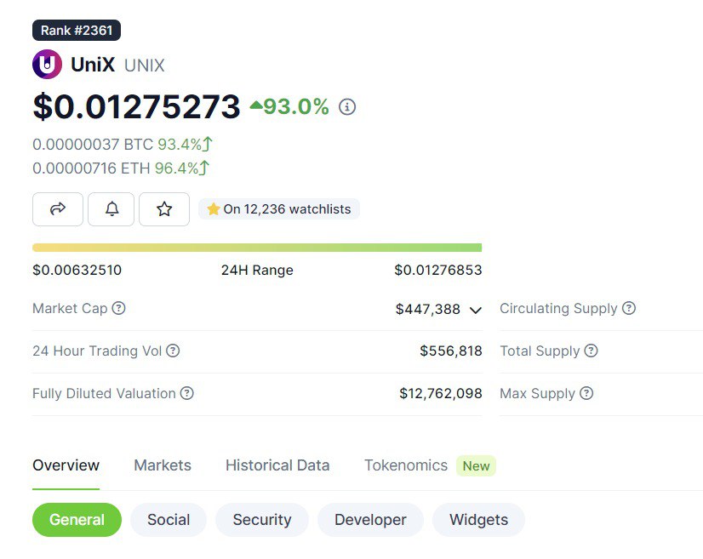Click the 24H Range label
This screenshot has width=703, height=559.
pyautogui.click(x=257, y=271)
